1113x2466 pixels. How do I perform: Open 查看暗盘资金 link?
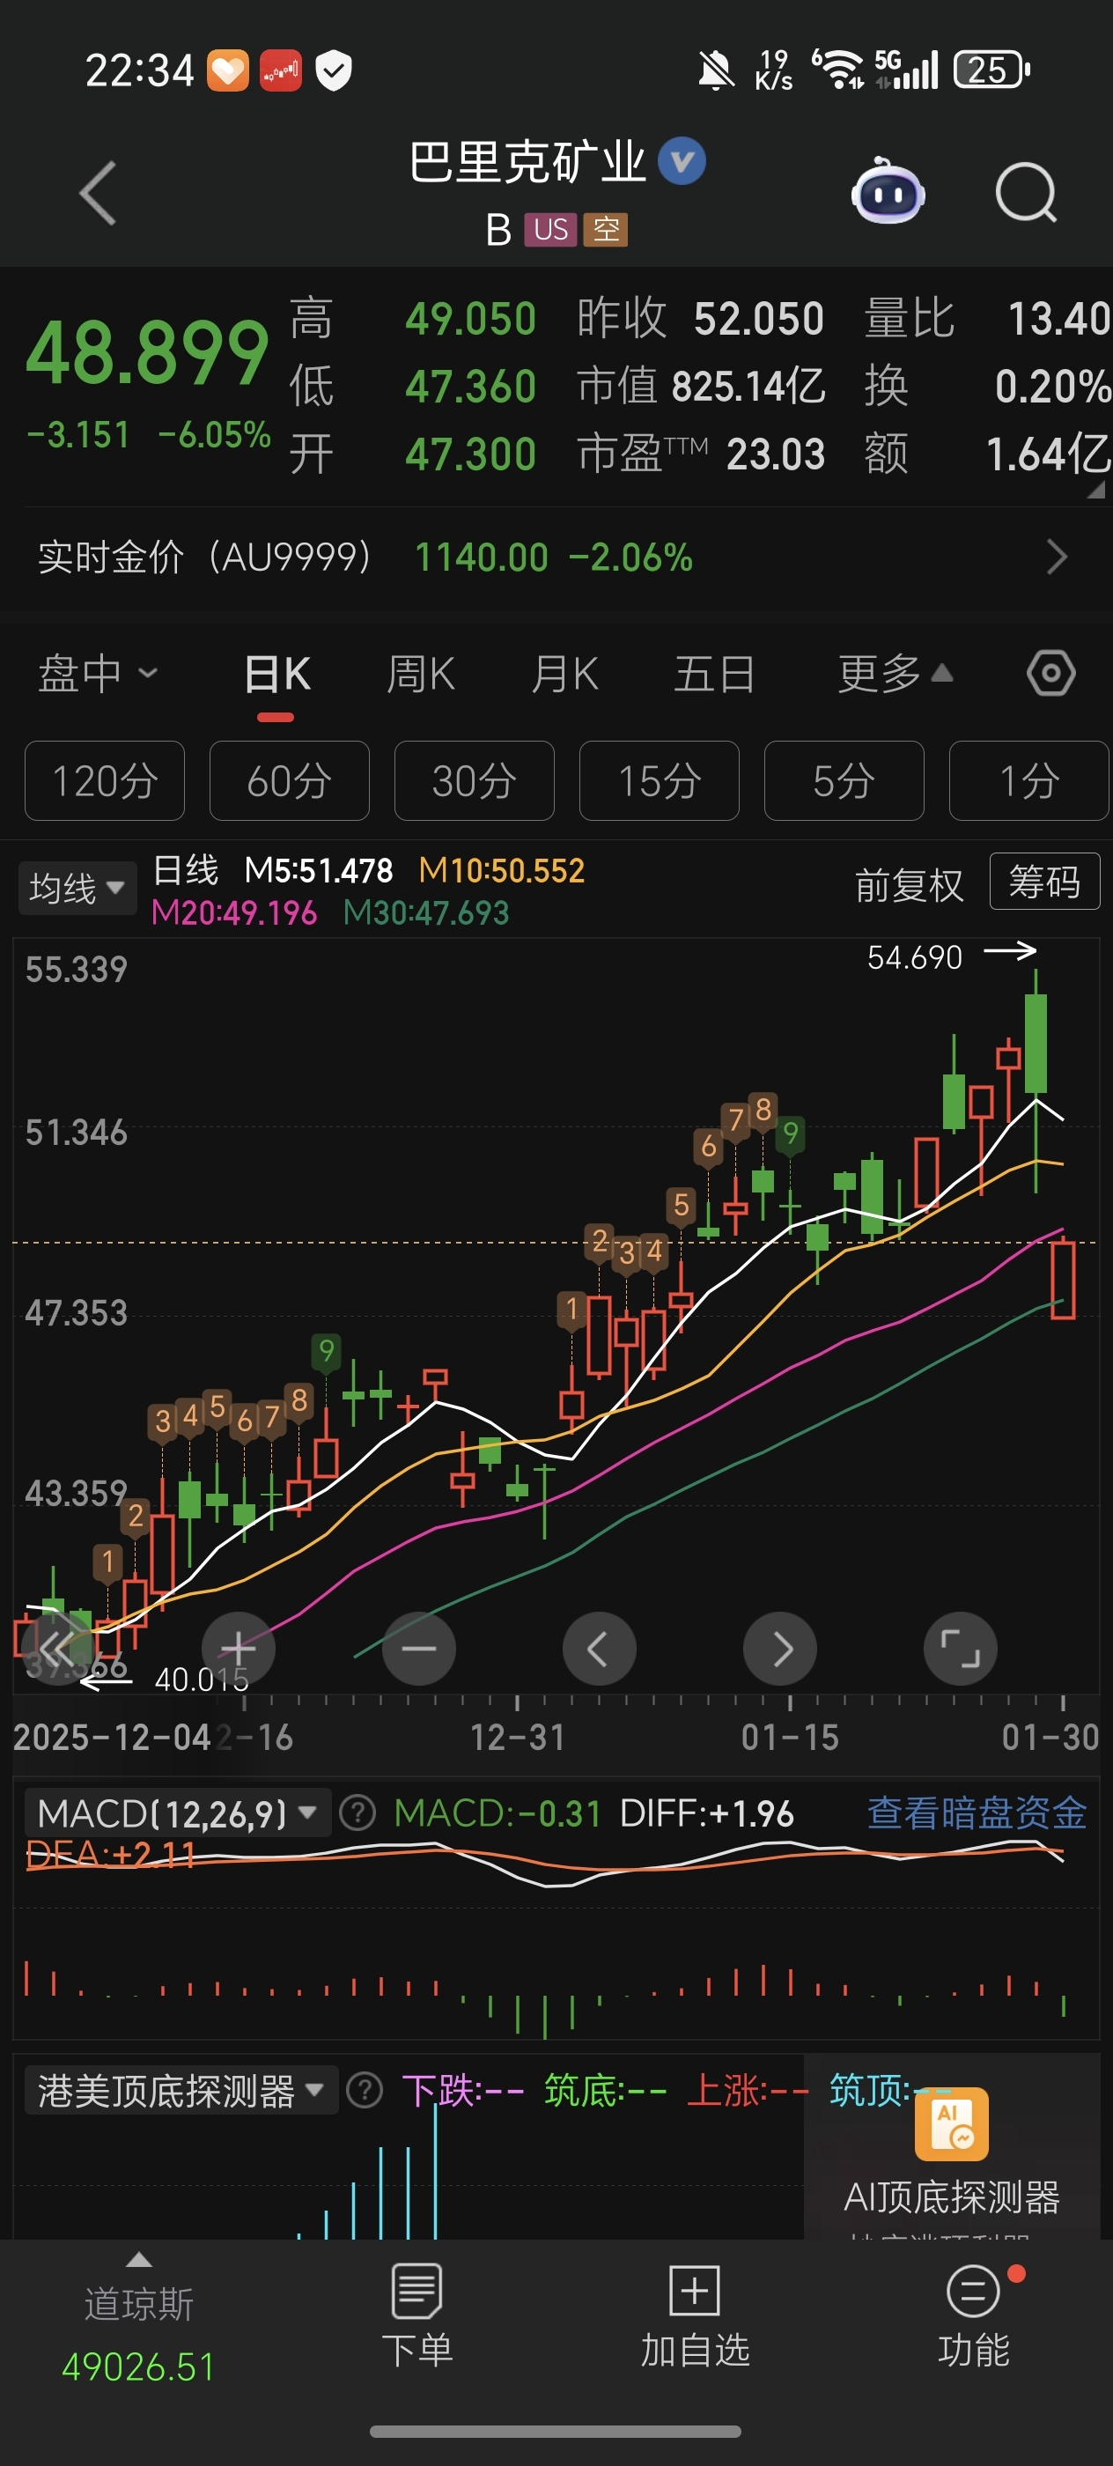(x=977, y=1813)
